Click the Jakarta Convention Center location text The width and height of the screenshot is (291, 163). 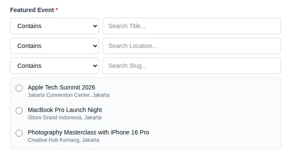click(x=69, y=95)
